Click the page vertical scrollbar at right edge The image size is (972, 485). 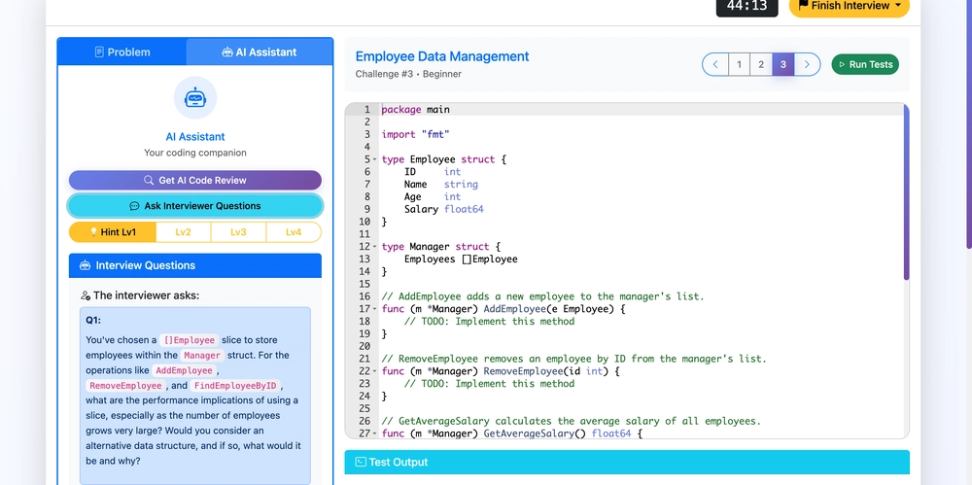[x=969, y=124]
